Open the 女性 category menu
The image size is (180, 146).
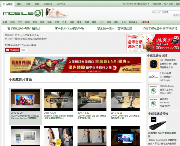click(x=101, y=22)
